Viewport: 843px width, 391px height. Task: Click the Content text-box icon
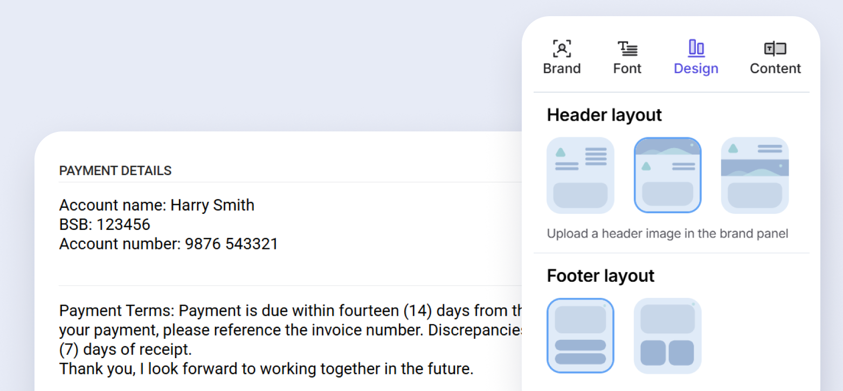[775, 48]
